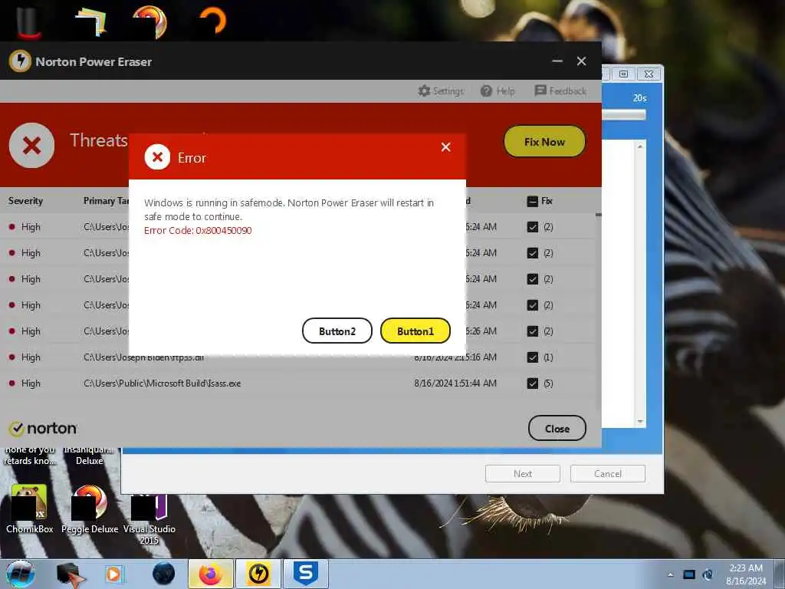Select the orange crescent desktop icon at top

pyautogui.click(x=214, y=20)
